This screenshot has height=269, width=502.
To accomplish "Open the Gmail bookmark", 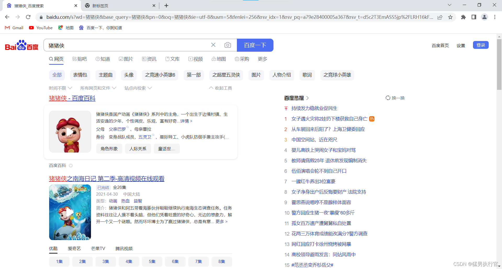I will 14,28.
